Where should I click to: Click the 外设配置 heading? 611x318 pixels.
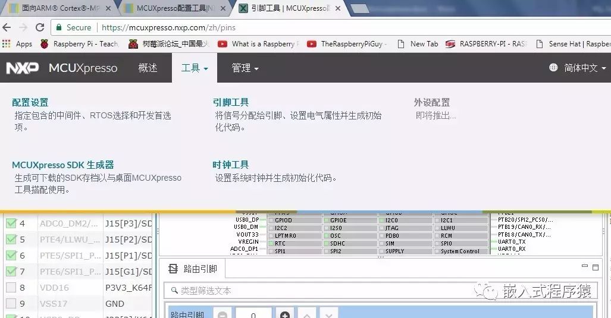pyautogui.click(x=432, y=102)
